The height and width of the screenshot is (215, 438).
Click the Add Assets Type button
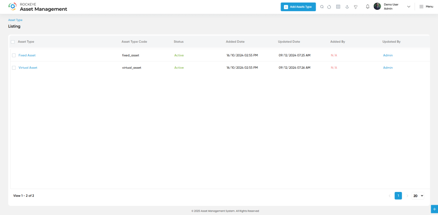(x=298, y=7)
